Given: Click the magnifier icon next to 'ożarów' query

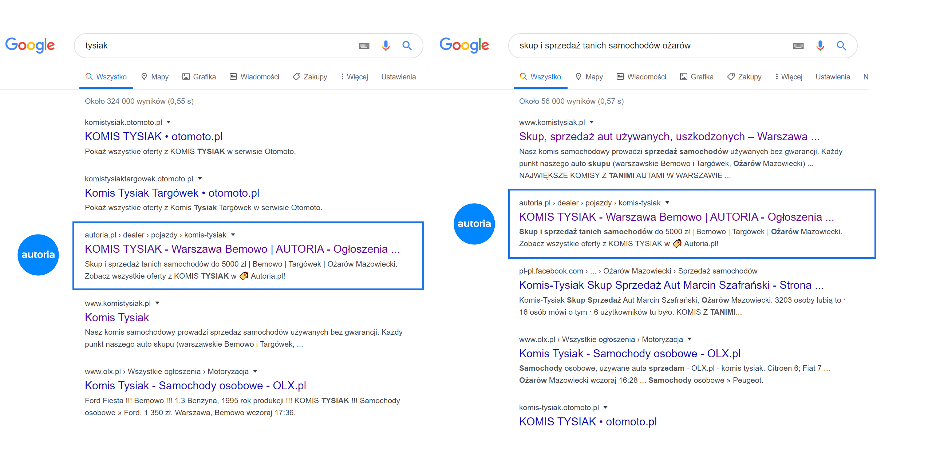Looking at the screenshot, I should click(x=841, y=46).
